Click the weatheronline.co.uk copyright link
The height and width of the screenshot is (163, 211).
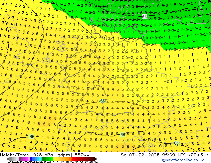(x=183, y=160)
